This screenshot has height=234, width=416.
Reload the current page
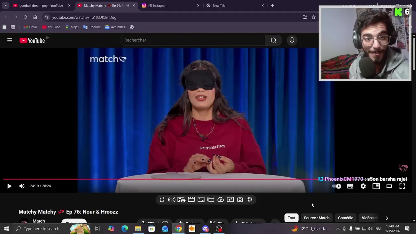pos(25,17)
